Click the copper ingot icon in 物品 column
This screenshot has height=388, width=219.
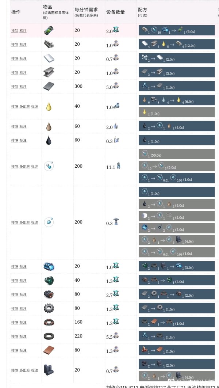pyautogui.click(x=49, y=350)
